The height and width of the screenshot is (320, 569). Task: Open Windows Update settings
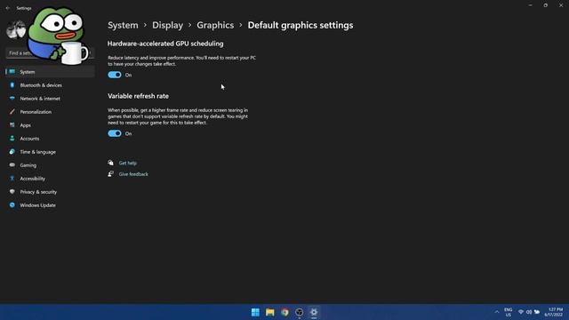50,205
